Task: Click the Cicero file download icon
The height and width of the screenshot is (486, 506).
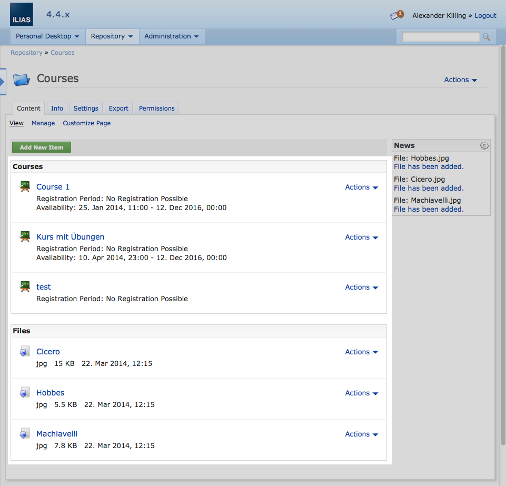Action: click(24, 351)
